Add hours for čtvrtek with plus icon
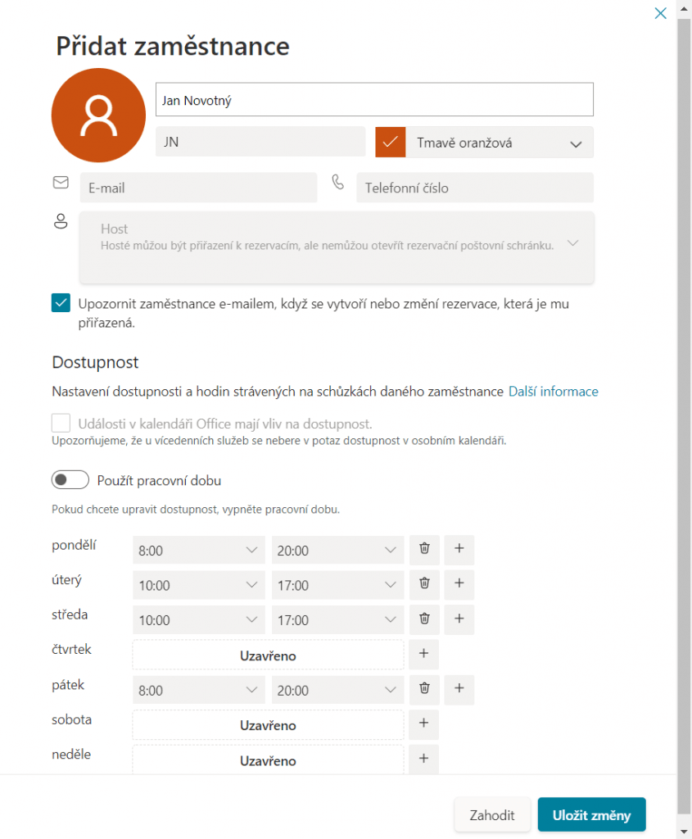This screenshot has width=692, height=839. (423, 655)
